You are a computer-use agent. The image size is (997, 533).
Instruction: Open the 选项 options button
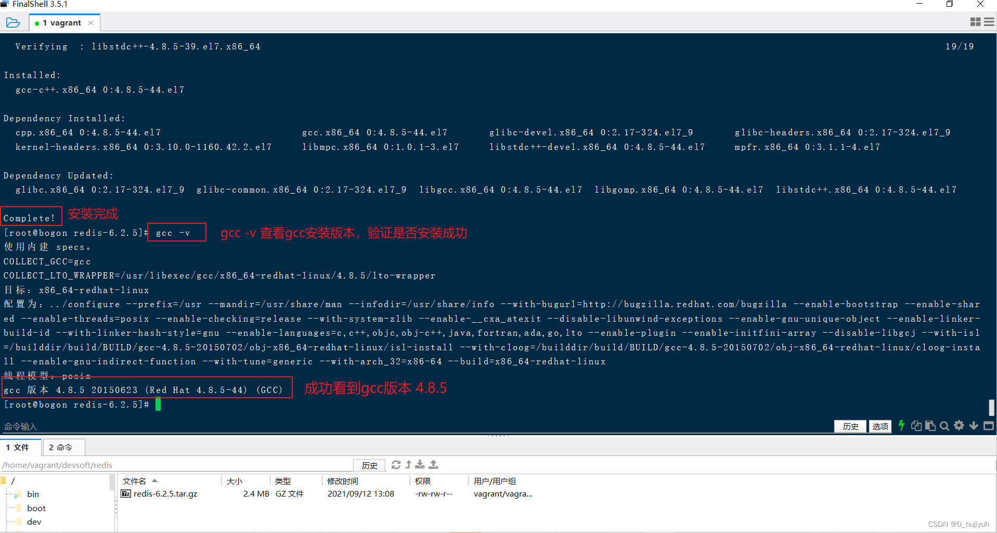tap(880, 426)
